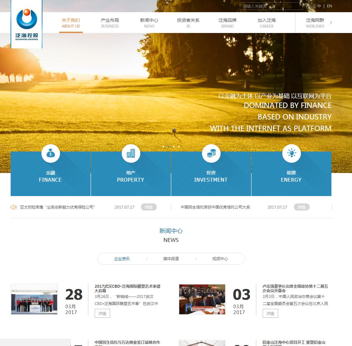Click the Finance money bag icon
The image size is (352, 346).
50,153
